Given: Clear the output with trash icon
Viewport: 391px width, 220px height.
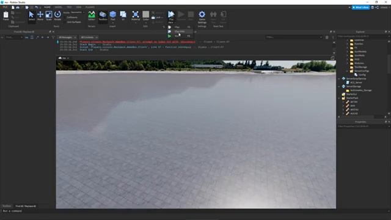Looking at the screenshot, I should point(327,37).
